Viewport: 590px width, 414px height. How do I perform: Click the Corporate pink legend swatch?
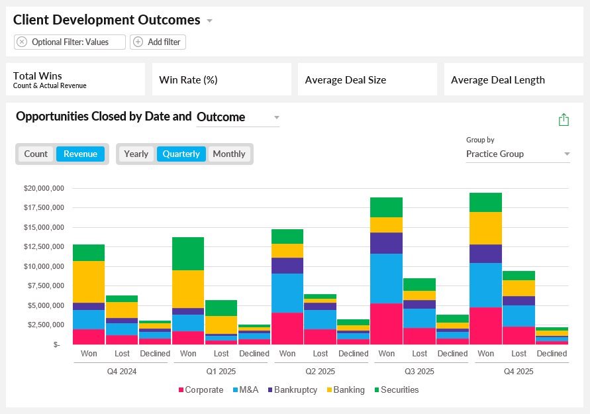click(181, 390)
